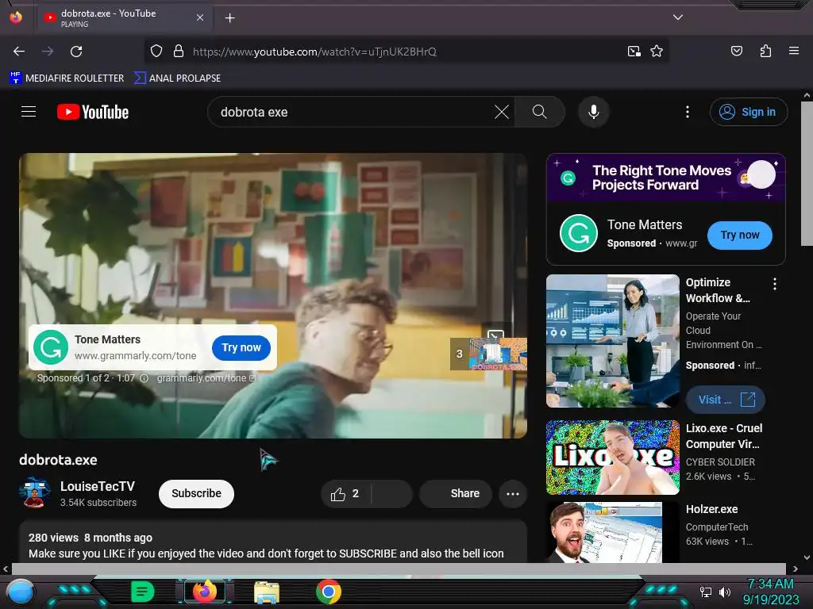Open the network tray icon
The height and width of the screenshot is (609, 813).
pos(706,592)
